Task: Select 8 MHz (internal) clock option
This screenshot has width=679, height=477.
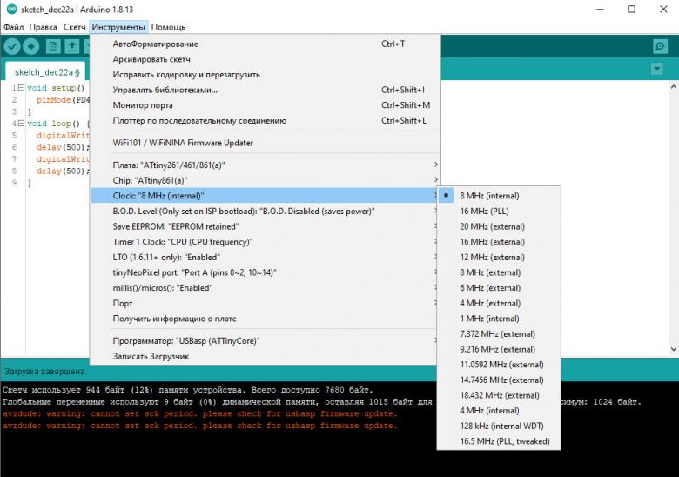Action: tap(499, 196)
